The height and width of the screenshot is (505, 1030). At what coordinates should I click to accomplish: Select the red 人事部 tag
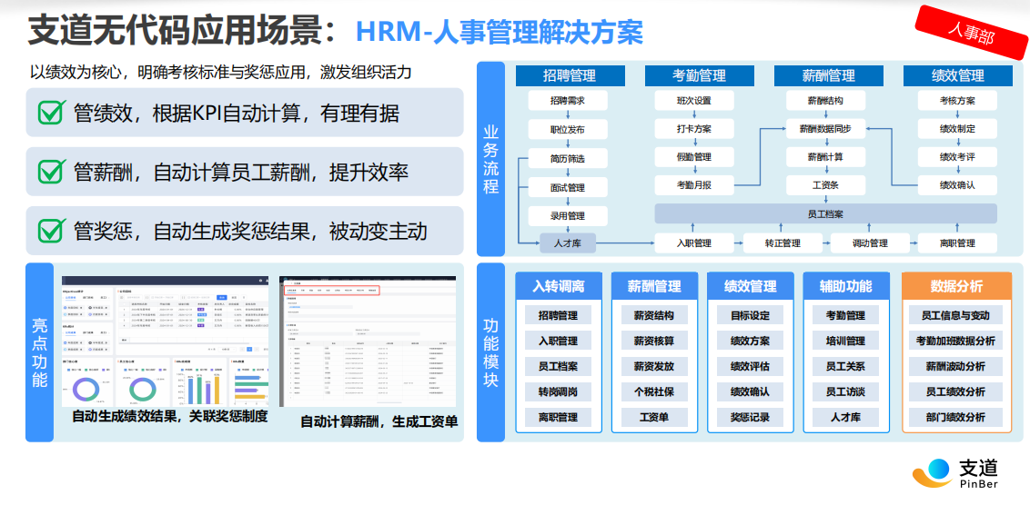coord(971,35)
